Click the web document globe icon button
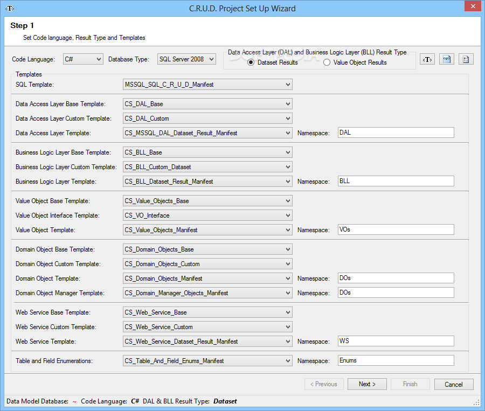The image size is (485, 411). tap(447, 59)
